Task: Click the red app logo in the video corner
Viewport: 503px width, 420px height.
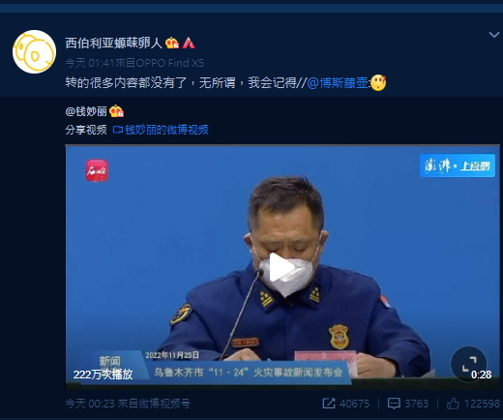Action: point(97,170)
